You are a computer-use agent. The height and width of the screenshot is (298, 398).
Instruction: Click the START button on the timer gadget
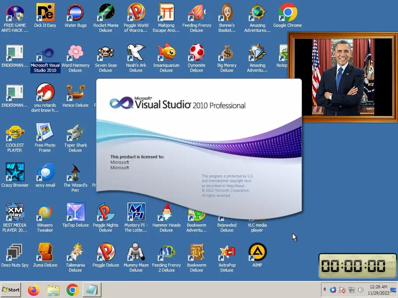click(x=391, y=262)
